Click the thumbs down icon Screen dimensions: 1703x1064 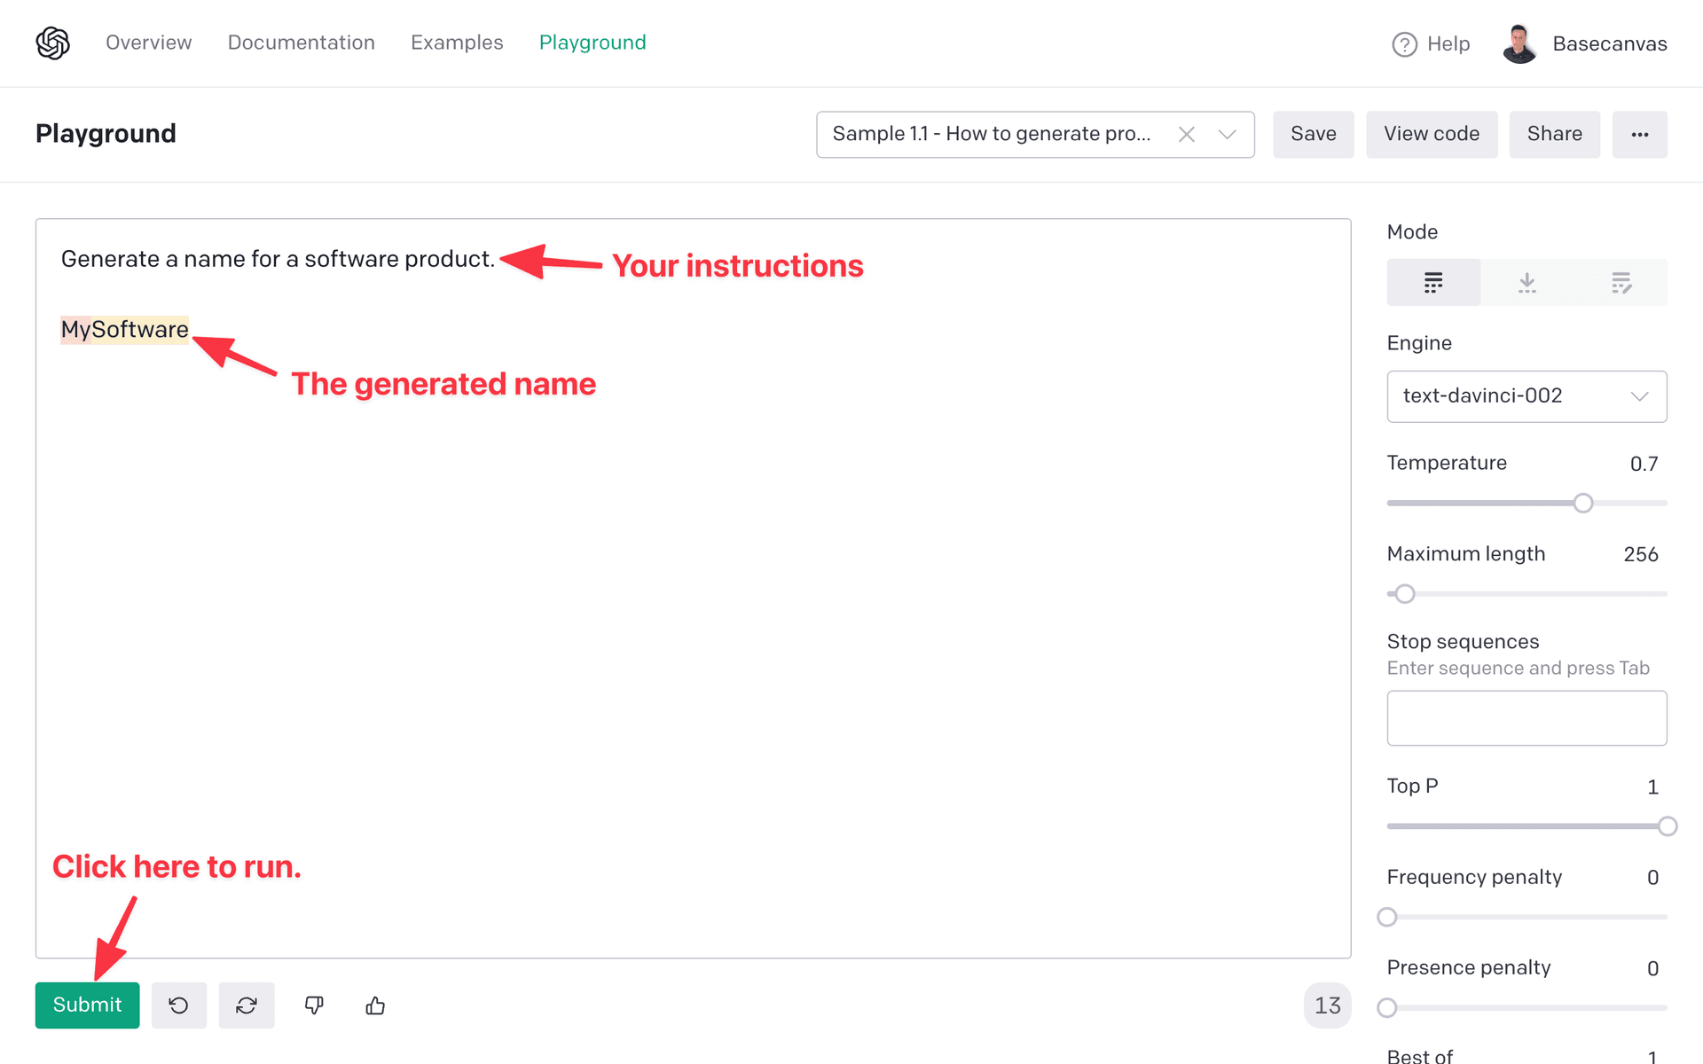click(x=314, y=1005)
